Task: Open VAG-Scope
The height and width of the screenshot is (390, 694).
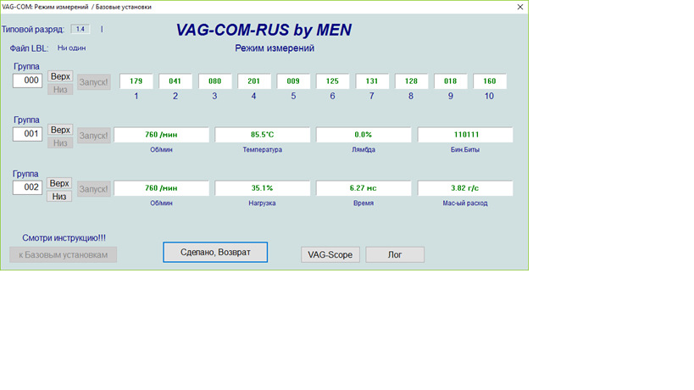Action: click(x=330, y=254)
